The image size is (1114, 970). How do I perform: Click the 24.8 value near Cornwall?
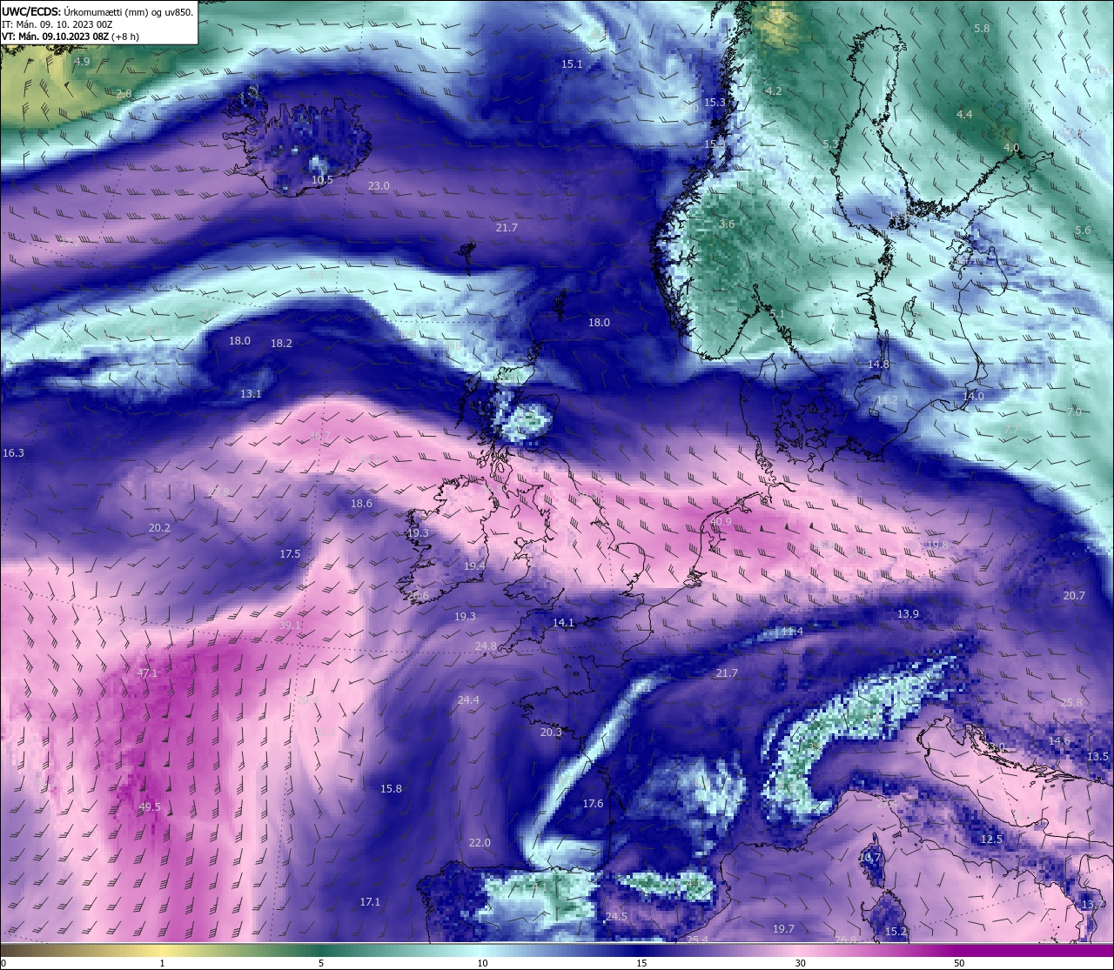tap(486, 646)
